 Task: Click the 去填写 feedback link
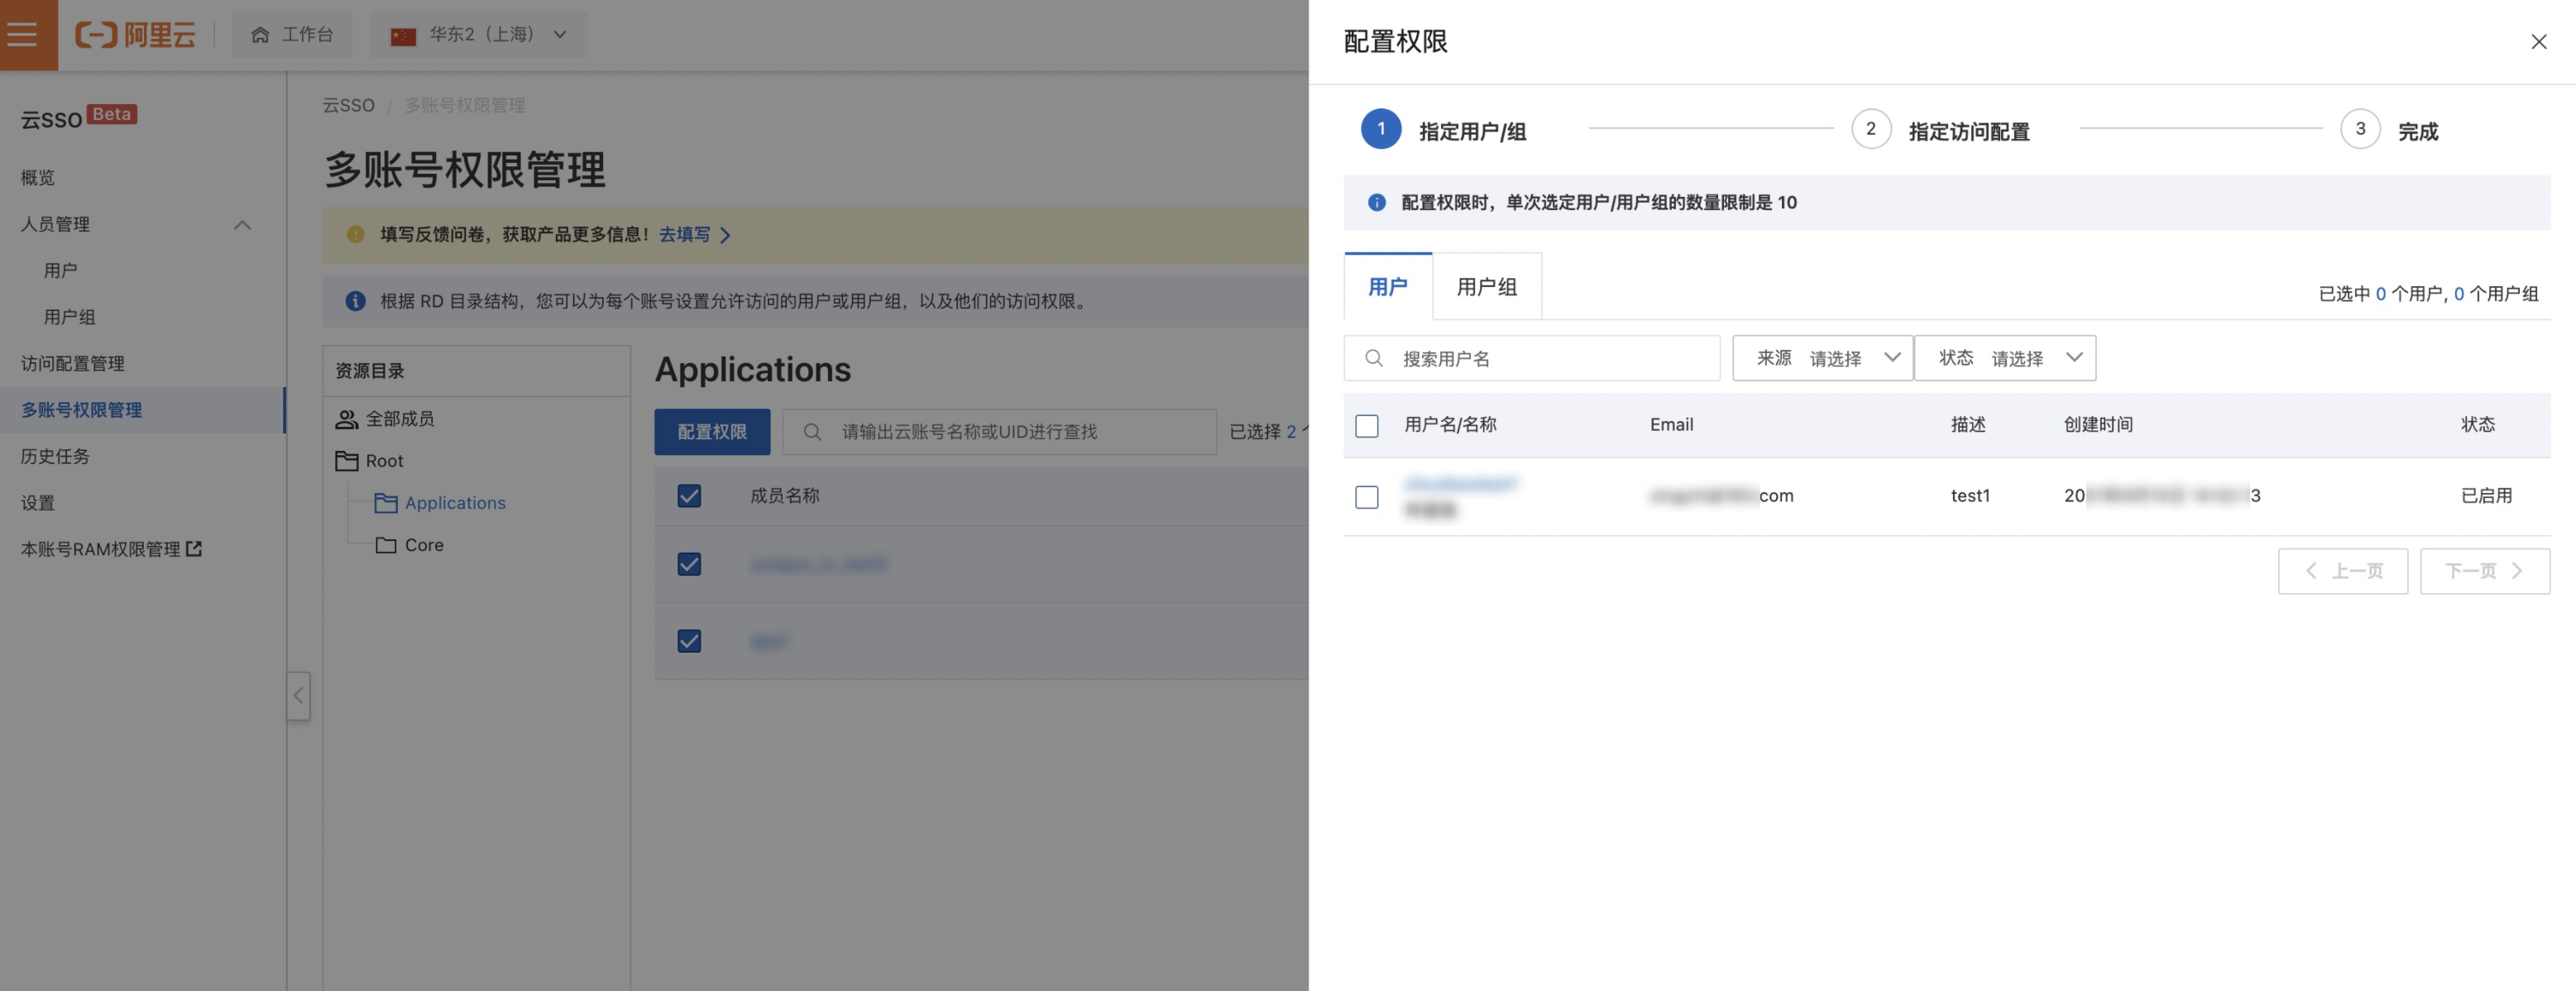(x=685, y=234)
